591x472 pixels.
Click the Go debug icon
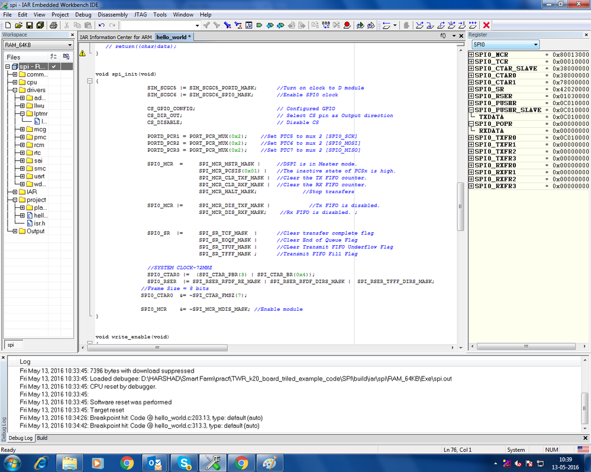coord(472,25)
